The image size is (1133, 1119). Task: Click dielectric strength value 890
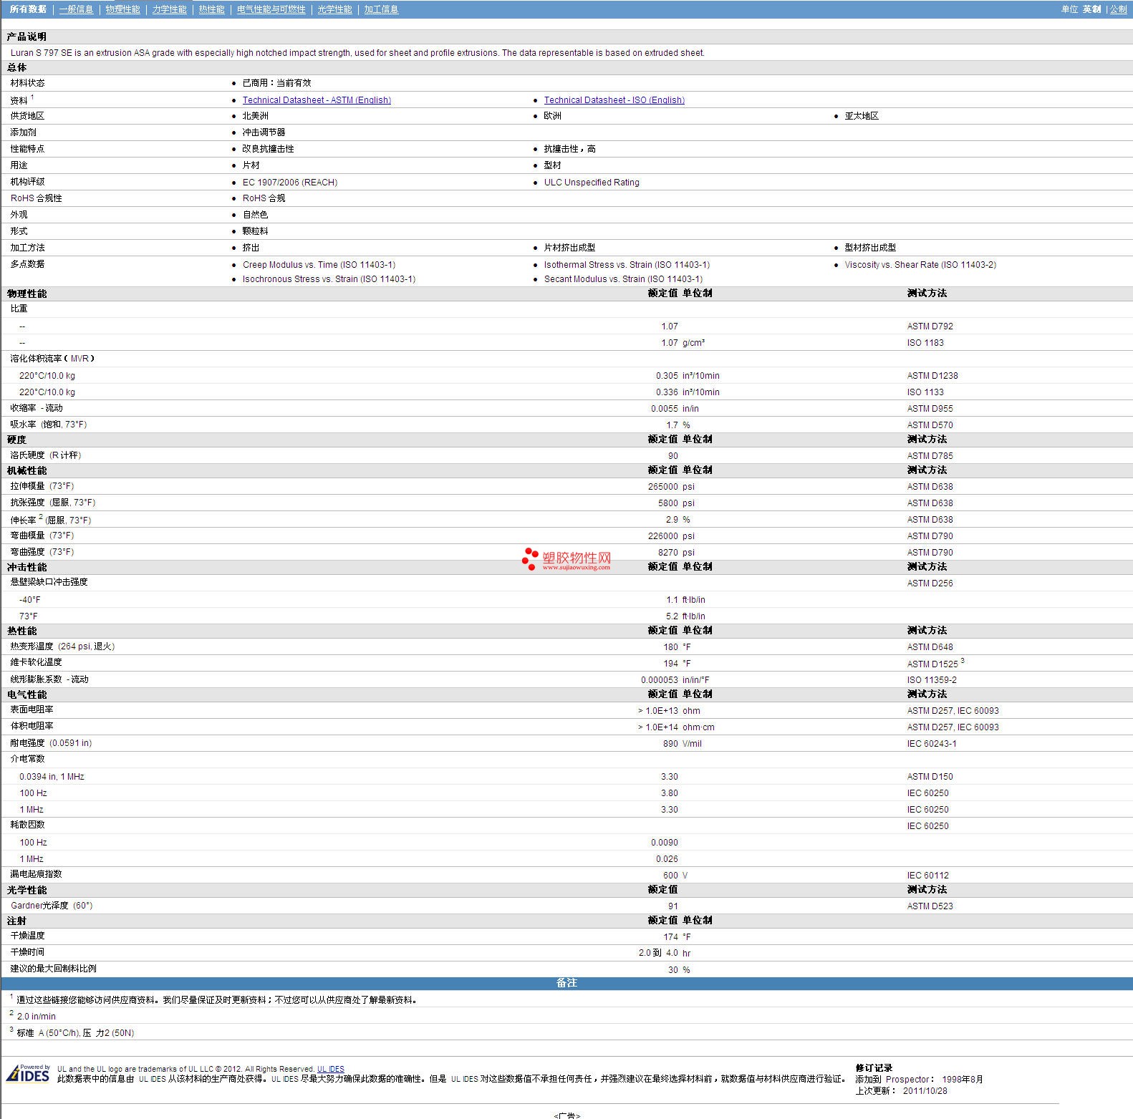click(670, 744)
